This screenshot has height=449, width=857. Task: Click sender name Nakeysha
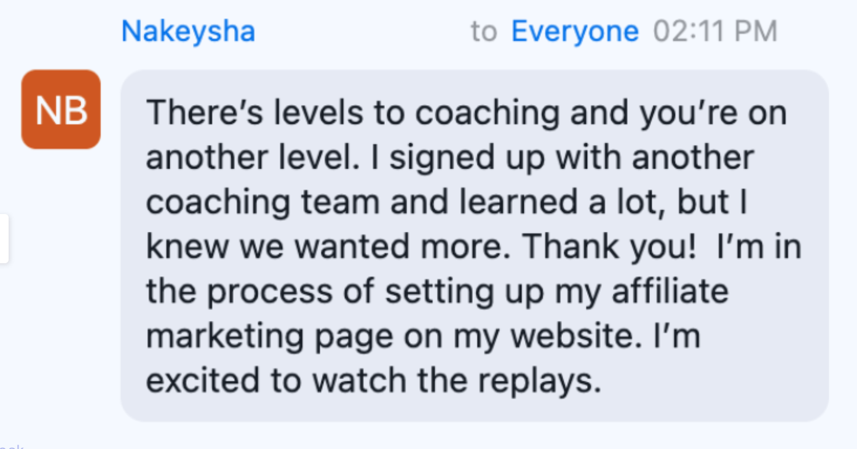[x=188, y=31]
